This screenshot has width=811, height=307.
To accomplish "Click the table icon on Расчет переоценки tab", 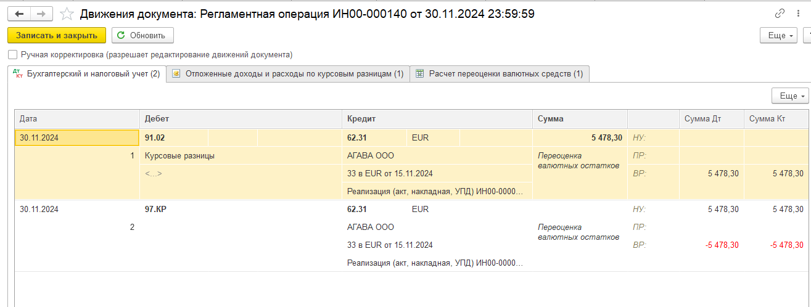I will point(419,74).
